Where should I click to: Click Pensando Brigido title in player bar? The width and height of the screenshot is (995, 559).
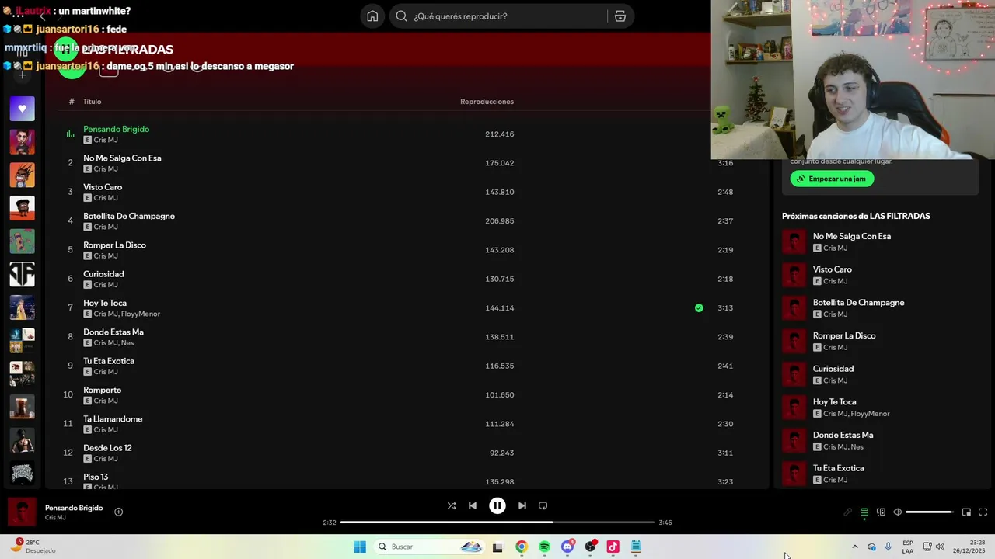point(74,508)
